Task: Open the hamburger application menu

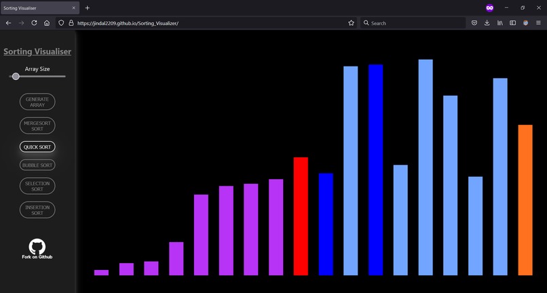Action: point(539,23)
